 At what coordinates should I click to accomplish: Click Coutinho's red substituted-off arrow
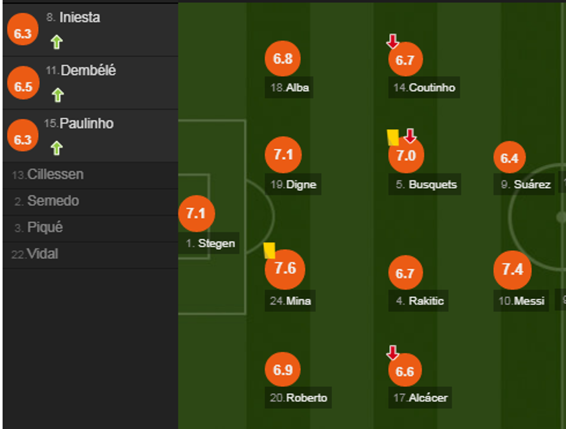(x=393, y=41)
